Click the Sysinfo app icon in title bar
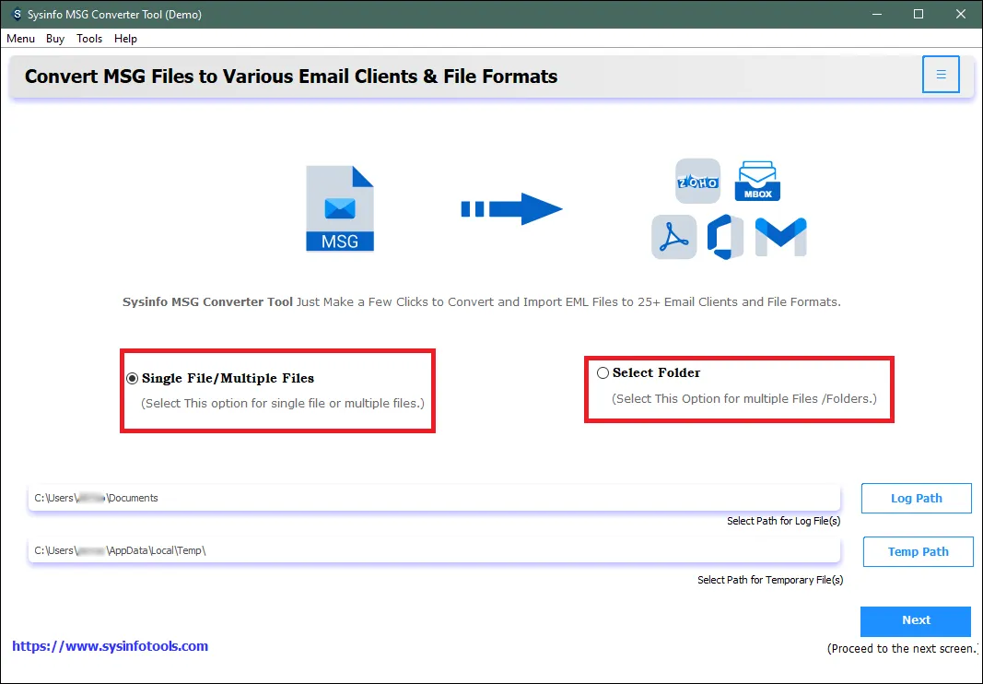 [x=17, y=14]
